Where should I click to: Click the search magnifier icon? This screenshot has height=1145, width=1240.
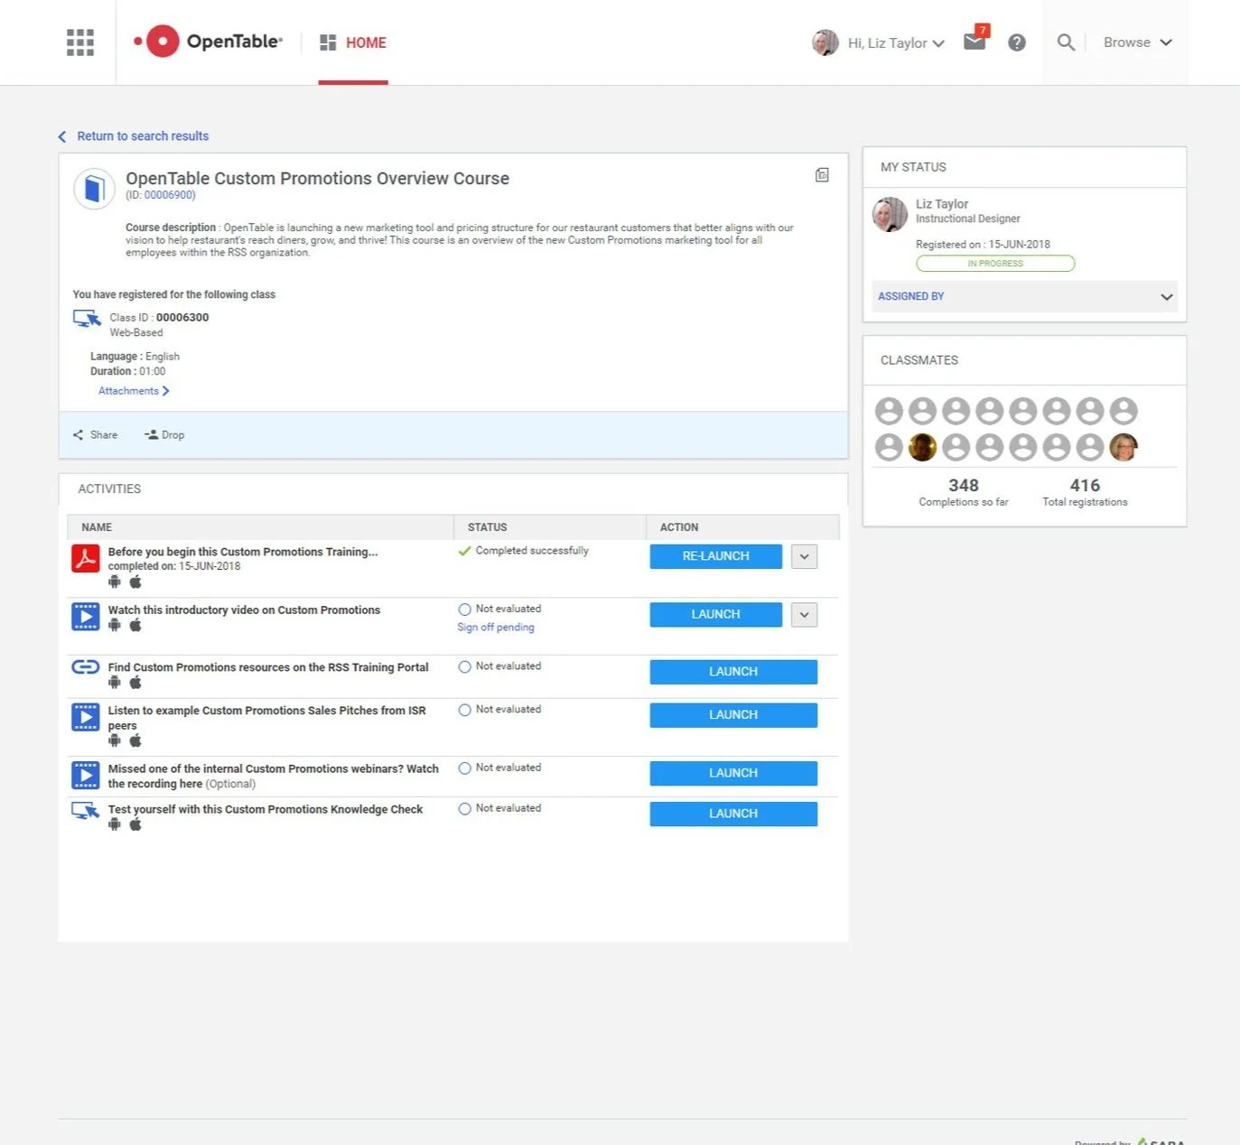[x=1066, y=42]
